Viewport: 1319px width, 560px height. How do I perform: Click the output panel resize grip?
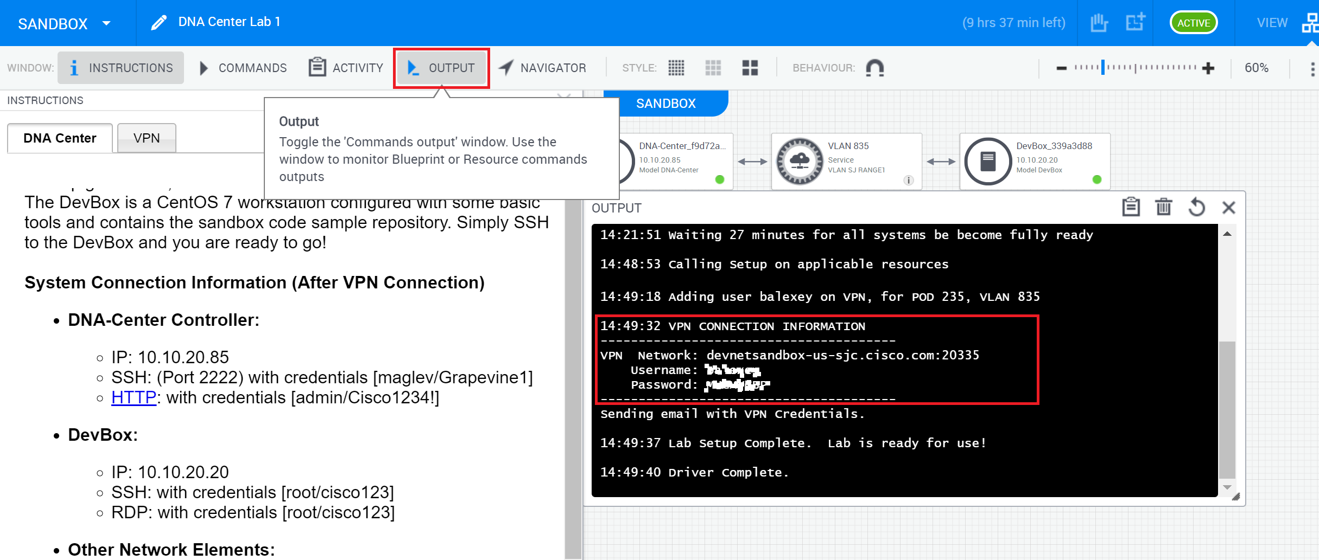1236,497
